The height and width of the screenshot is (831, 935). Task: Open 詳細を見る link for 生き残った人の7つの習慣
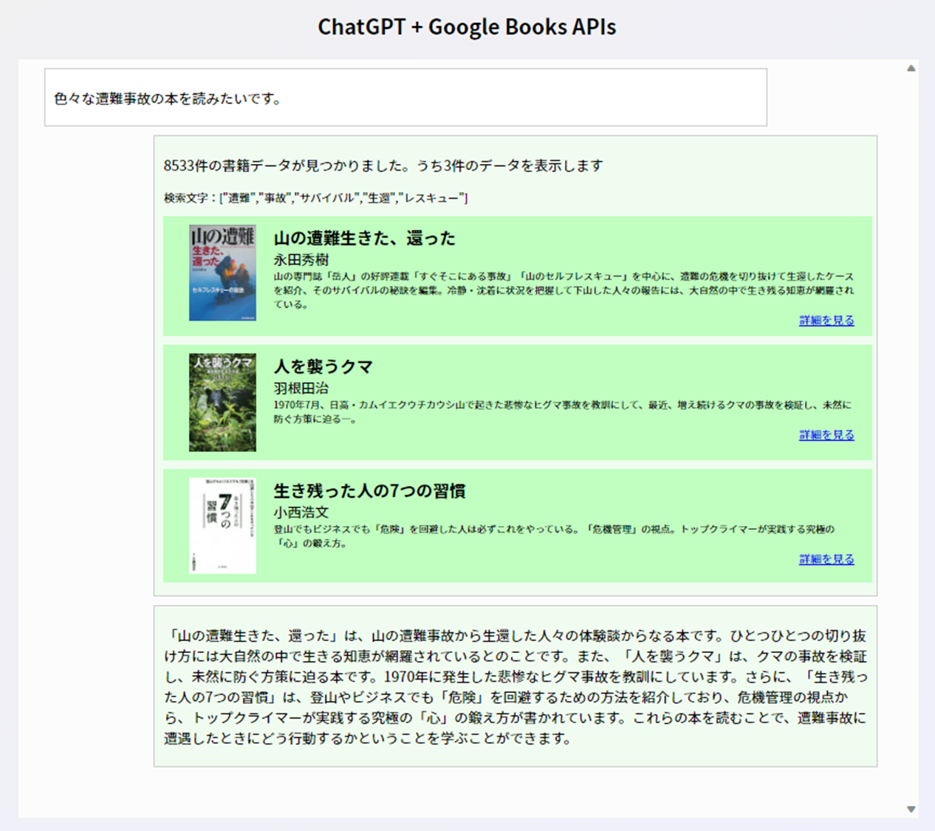(x=826, y=559)
